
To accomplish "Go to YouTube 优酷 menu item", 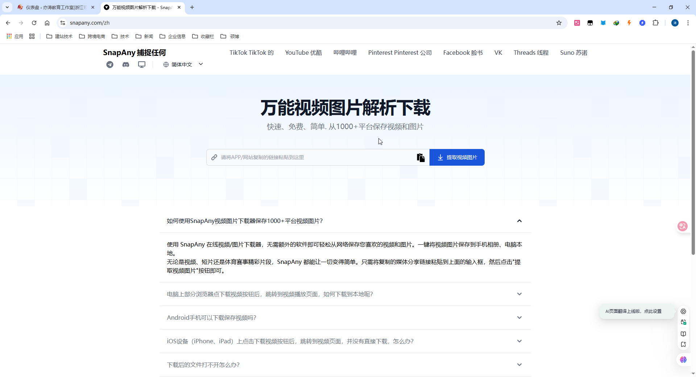I will (303, 53).
